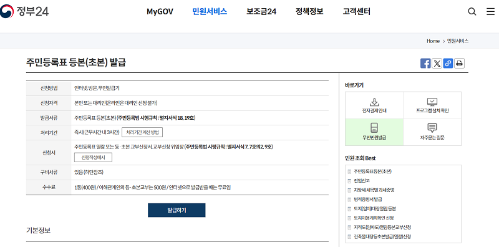Click the 바로가기 heading
Screen dimensions: 499x247
pos(354,85)
